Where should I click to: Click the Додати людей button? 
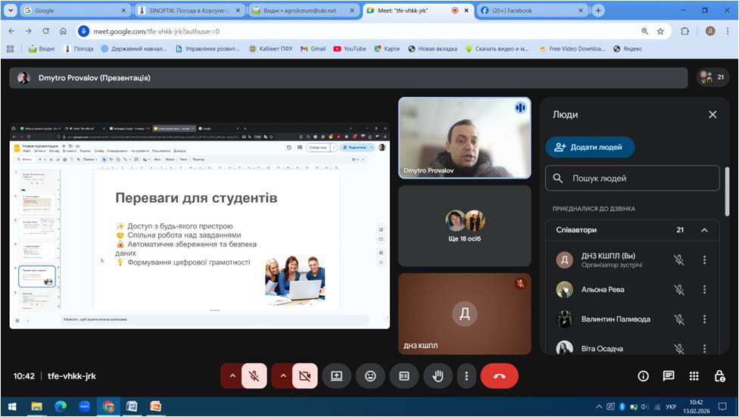coord(590,147)
